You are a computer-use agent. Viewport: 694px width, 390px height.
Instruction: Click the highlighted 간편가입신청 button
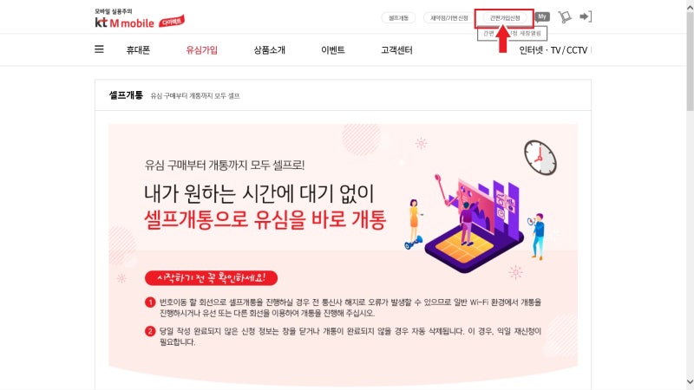[x=505, y=17]
